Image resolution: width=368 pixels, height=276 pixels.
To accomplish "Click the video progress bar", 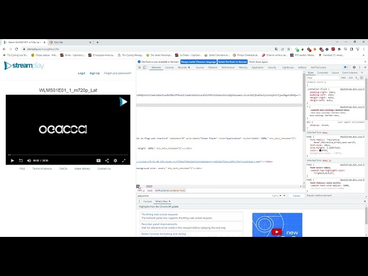I will (x=68, y=155).
